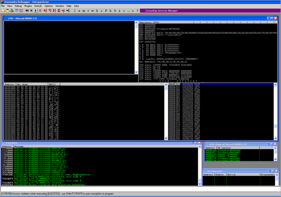281x197 pixels.
Task: Open the ImmLib menu
Action: click(x=38, y=6)
